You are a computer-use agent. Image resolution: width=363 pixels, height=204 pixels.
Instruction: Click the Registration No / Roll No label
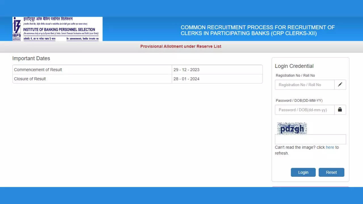(x=295, y=75)
